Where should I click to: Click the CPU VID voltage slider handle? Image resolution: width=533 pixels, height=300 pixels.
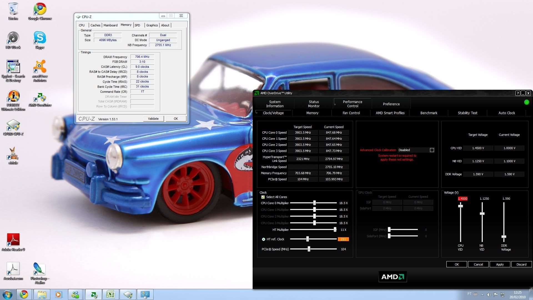pos(461,206)
